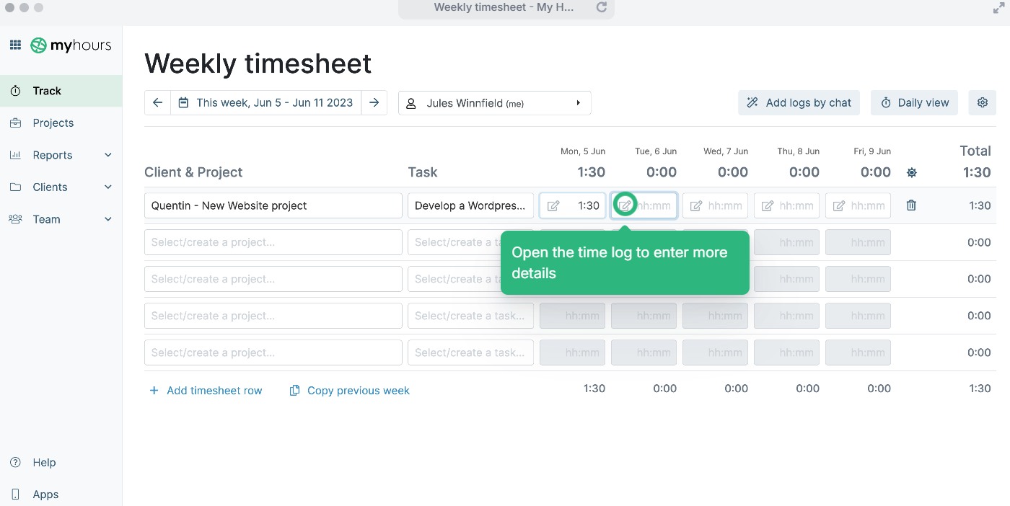The image size is (1010, 506).
Task: Open the Reports section
Action: [52, 155]
